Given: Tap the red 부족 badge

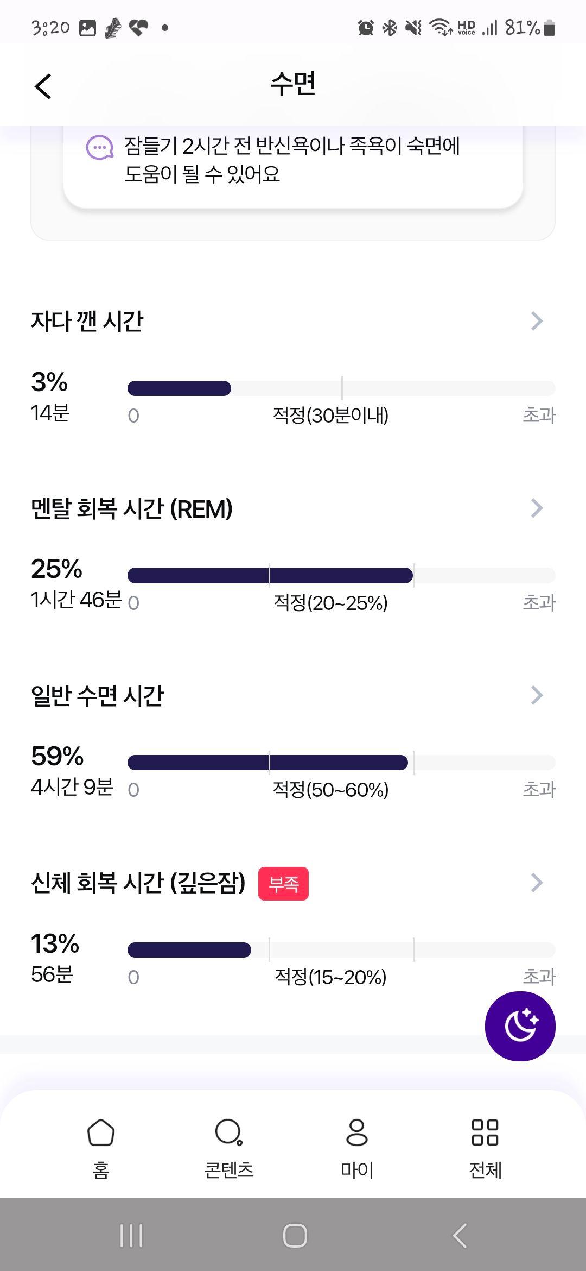Looking at the screenshot, I should (x=283, y=884).
